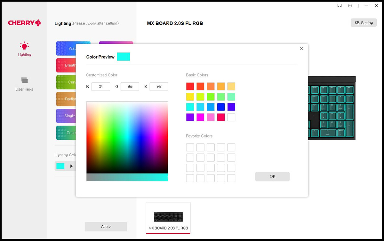This screenshot has width=384, height=241.
Task: Click the "MX BOARD 2.0S FL RGB" heading
Action: coord(175,23)
